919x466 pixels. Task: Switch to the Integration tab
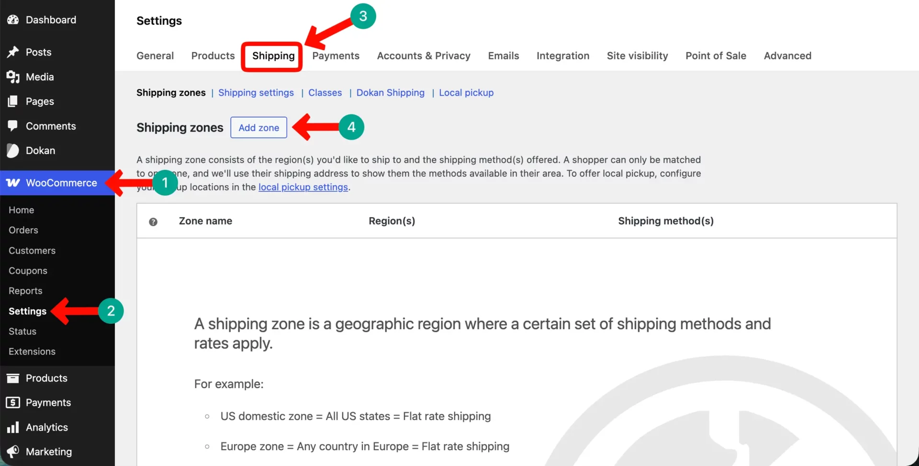click(x=563, y=55)
